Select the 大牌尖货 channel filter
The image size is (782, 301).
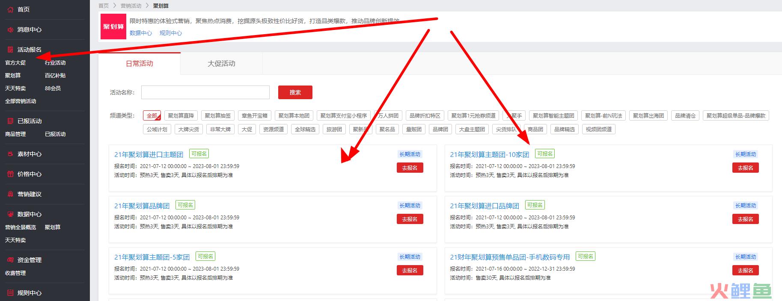pos(189,129)
